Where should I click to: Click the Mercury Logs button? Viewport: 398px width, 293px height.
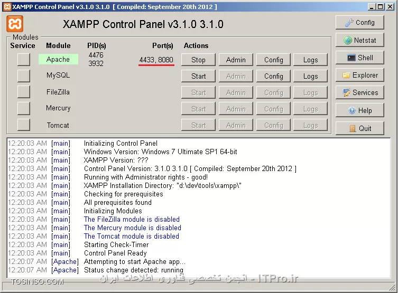tap(310, 109)
